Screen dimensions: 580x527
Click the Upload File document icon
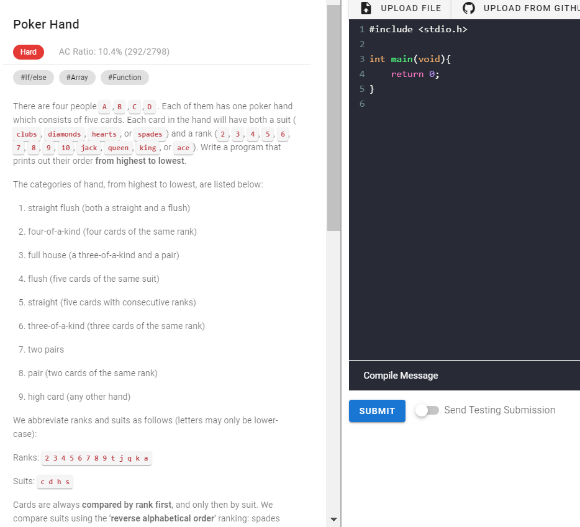[x=366, y=8]
